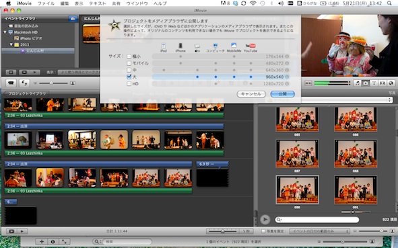Screen dimensions: 398x248
Task: Click the computer device icon in dialog
Action: [215, 46]
